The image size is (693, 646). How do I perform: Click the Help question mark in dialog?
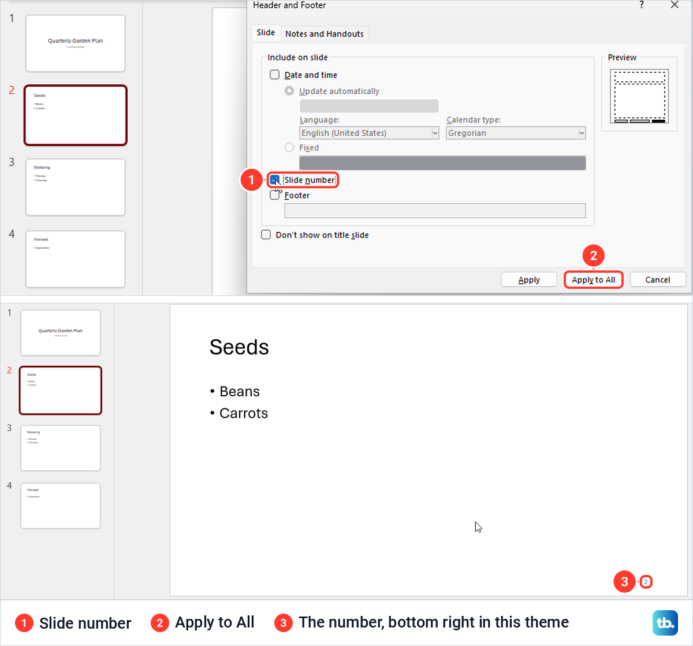(x=642, y=5)
